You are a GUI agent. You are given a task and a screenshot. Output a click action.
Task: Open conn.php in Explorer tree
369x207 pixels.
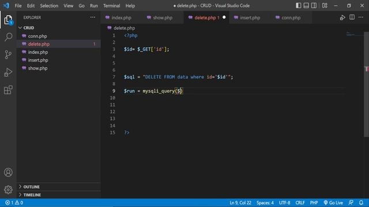pos(37,36)
